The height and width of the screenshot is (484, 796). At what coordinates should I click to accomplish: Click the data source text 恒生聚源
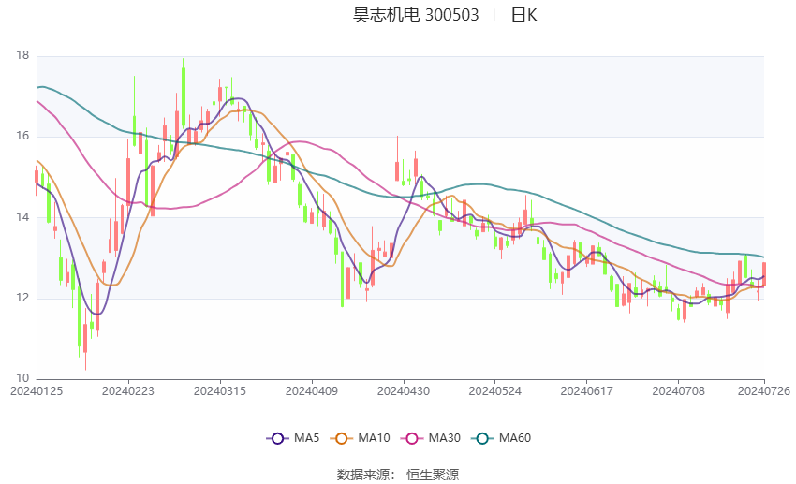pos(433,475)
